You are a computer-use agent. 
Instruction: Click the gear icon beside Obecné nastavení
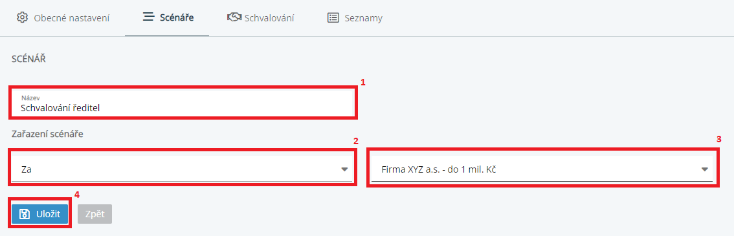22,18
